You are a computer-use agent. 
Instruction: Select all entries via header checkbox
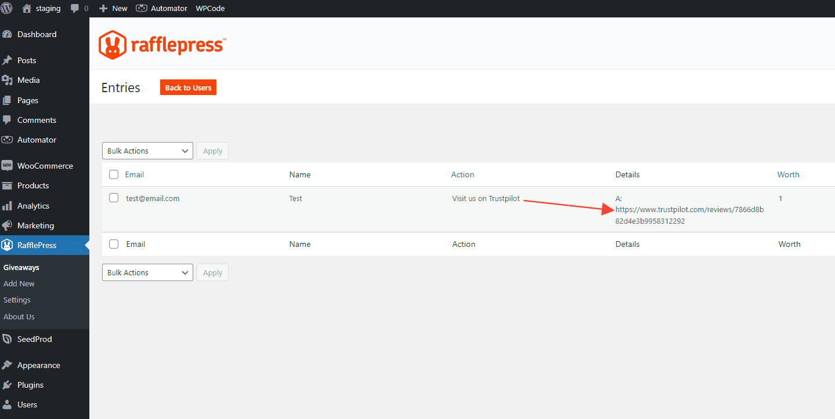pos(114,174)
